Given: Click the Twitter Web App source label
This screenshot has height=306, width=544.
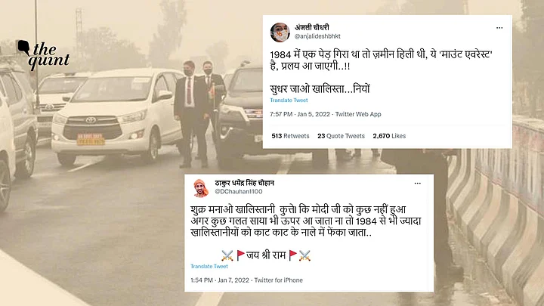Looking at the screenshot, I should pos(358,114).
